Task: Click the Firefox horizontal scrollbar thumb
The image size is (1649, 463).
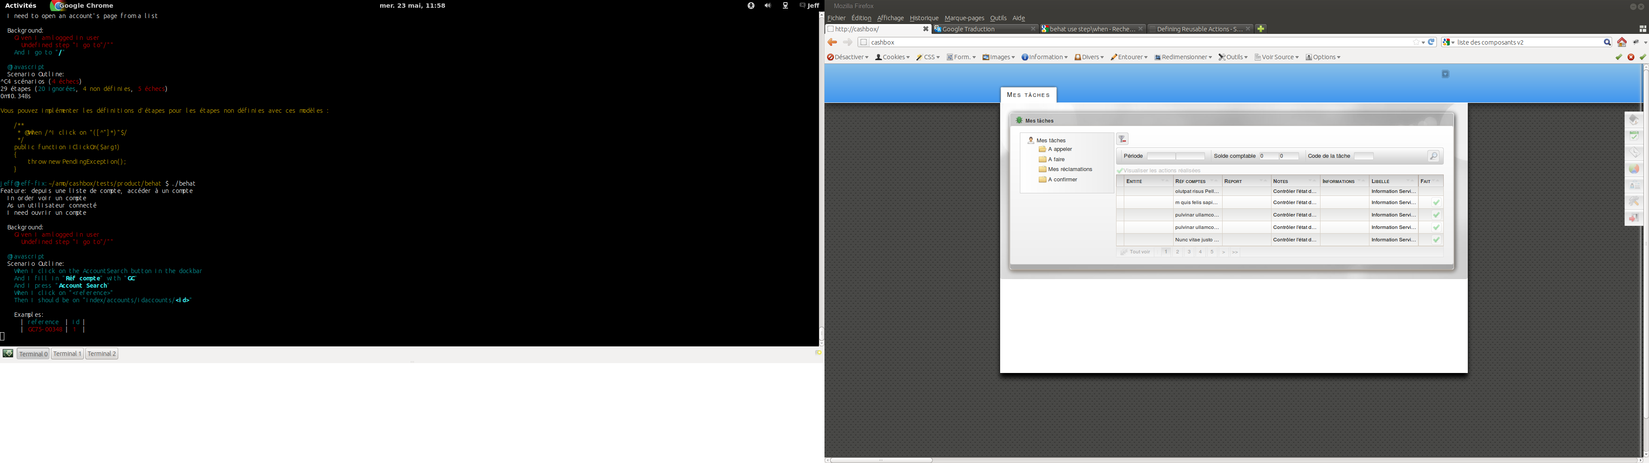Action: pyautogui.click(x=882, y=460)
